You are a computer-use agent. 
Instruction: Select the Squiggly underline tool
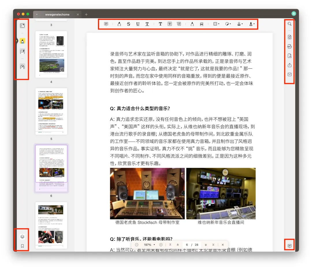[x=147, y=24]
